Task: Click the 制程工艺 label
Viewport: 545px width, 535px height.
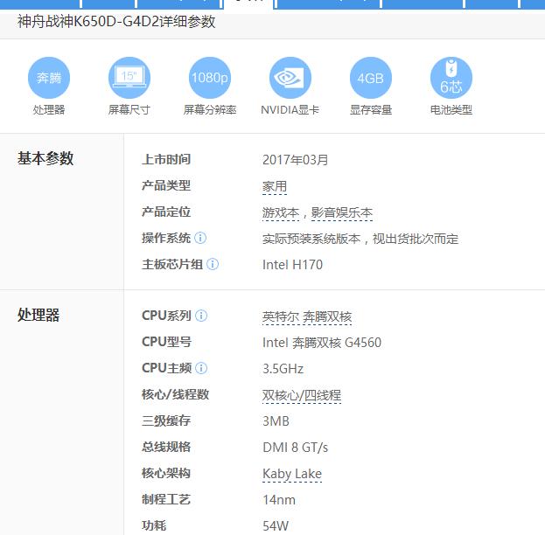Action: point(166,499)
